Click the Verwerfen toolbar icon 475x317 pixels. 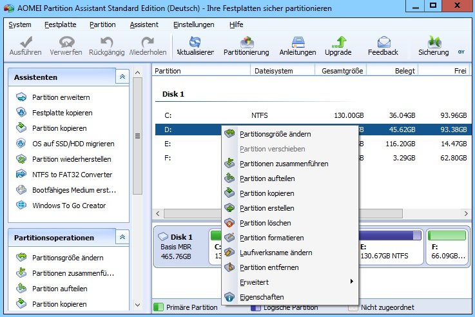(x=66, y=43)
